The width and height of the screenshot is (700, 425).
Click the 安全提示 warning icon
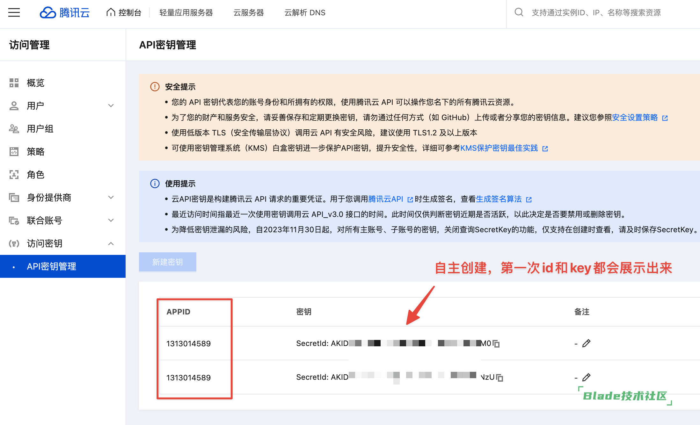pyautogui.click(x=155, y=87)
